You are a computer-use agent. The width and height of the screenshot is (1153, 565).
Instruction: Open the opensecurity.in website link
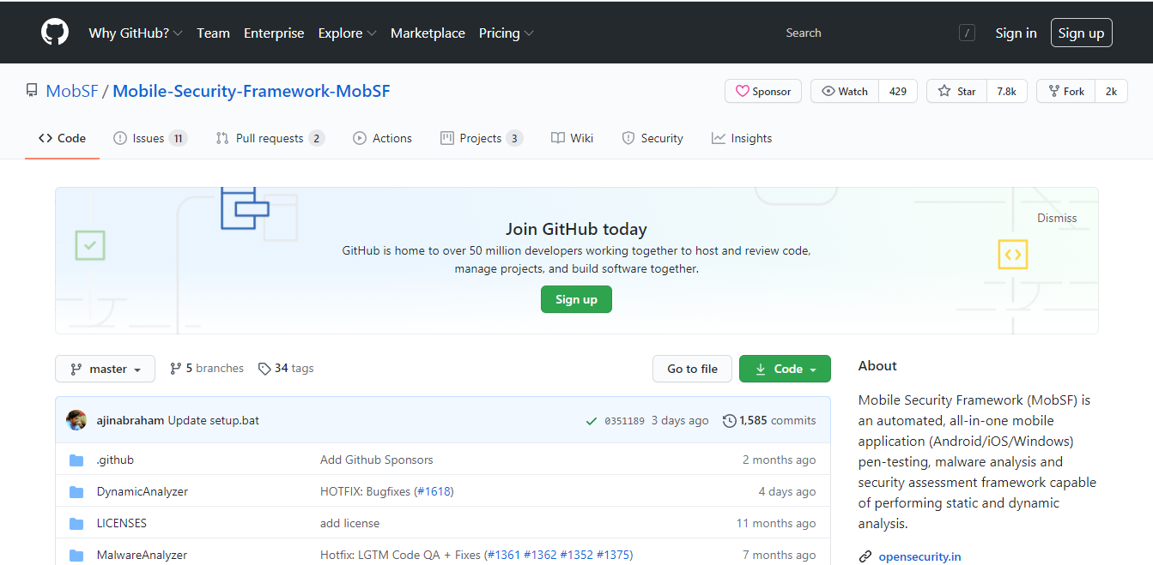tap(919, 556)
